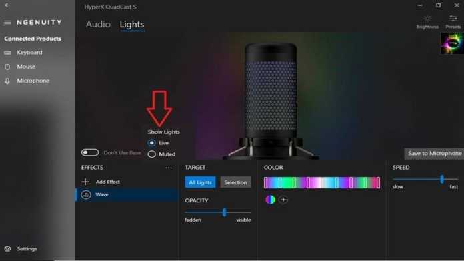Click the plus icon to add color
Viewport: 464px width, 261px height.
(x=283, y=200)
